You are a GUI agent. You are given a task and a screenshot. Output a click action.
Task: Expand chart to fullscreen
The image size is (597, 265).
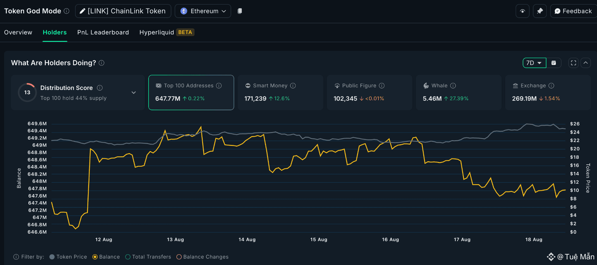[x=574, y=63]
